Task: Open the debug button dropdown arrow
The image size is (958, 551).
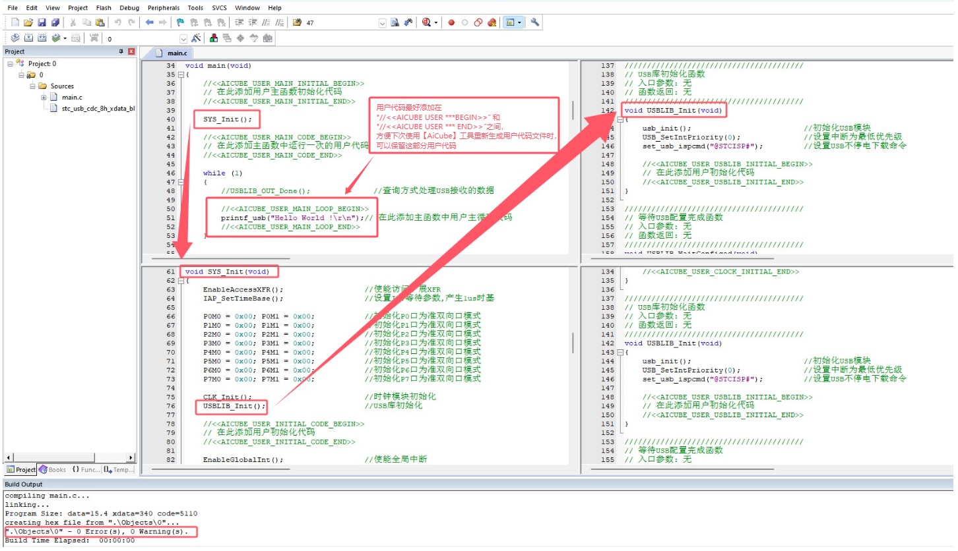Action: tap(436, 22)
